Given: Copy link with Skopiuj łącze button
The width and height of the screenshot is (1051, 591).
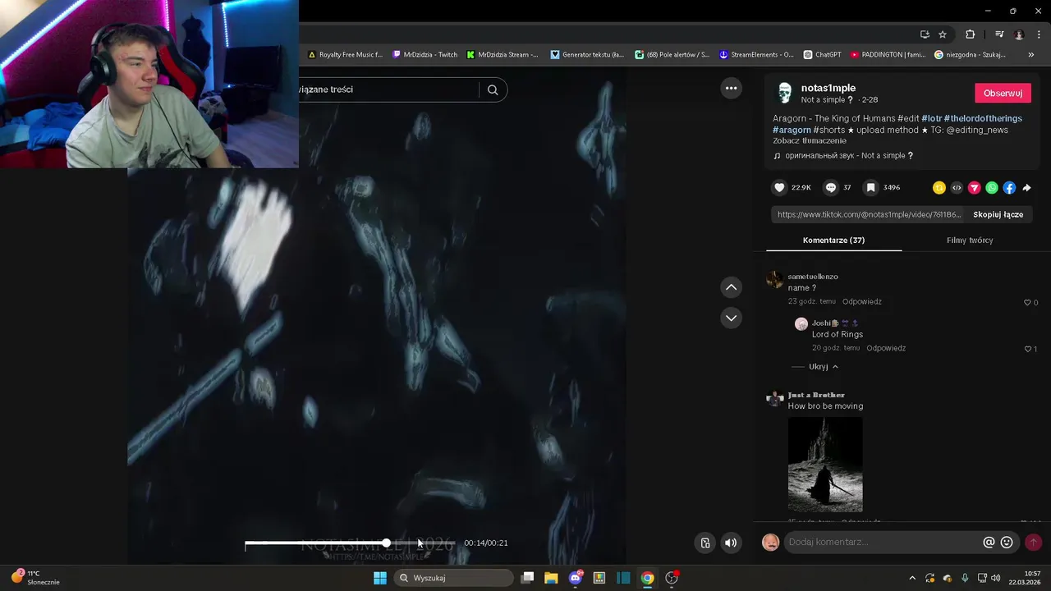Looking at the screenshot, I should (998, 214).
